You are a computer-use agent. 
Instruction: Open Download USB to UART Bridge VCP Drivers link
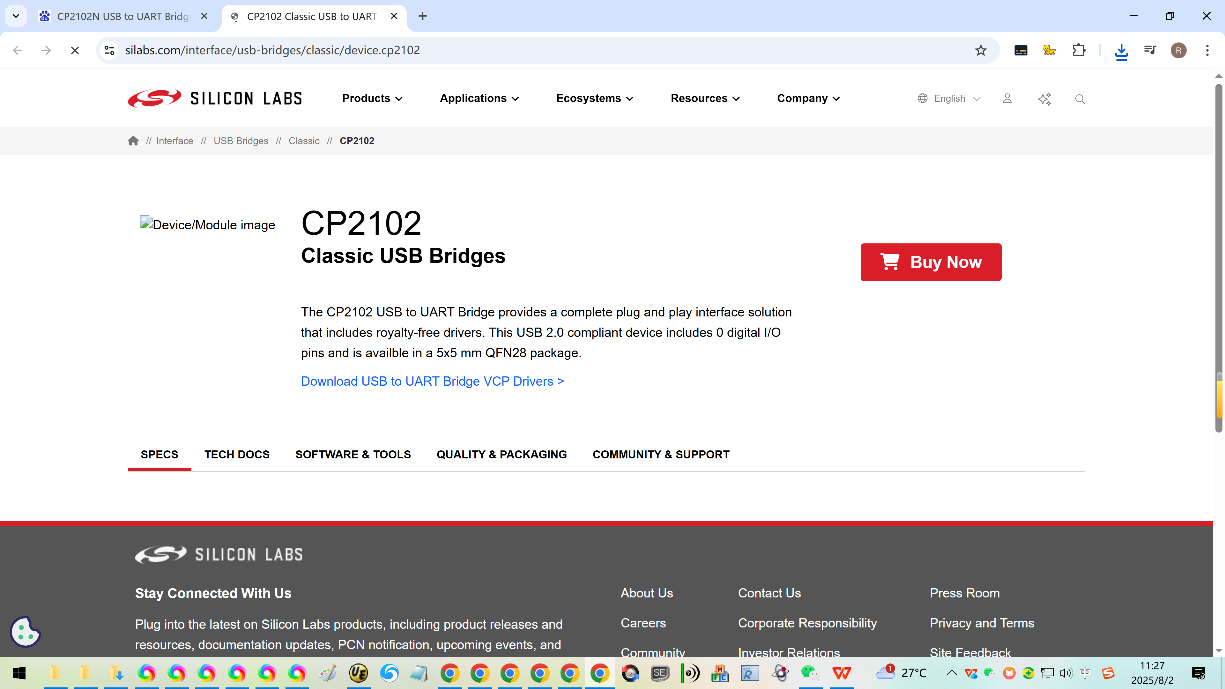(x=432, y=382)
